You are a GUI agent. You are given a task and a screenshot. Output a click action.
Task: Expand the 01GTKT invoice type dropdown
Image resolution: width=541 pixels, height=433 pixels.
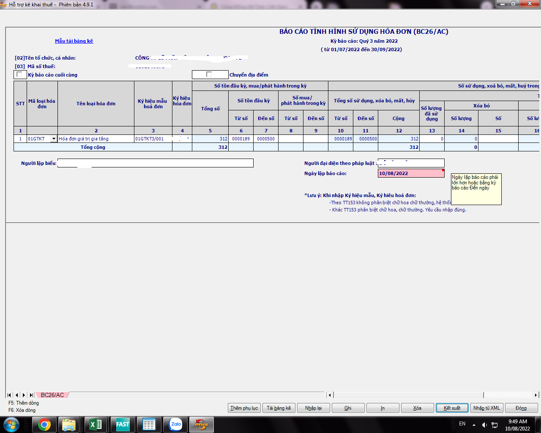pos(54,139)
